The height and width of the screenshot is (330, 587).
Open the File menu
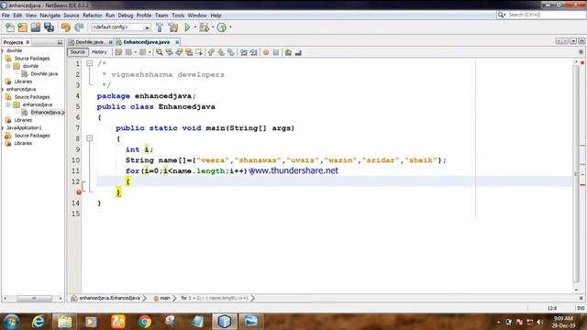pos(6,16)
